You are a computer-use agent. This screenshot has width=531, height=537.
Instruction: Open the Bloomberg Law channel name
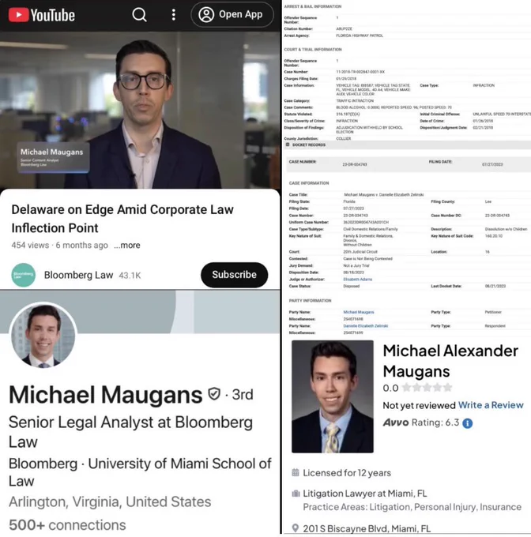click(78, 275)
